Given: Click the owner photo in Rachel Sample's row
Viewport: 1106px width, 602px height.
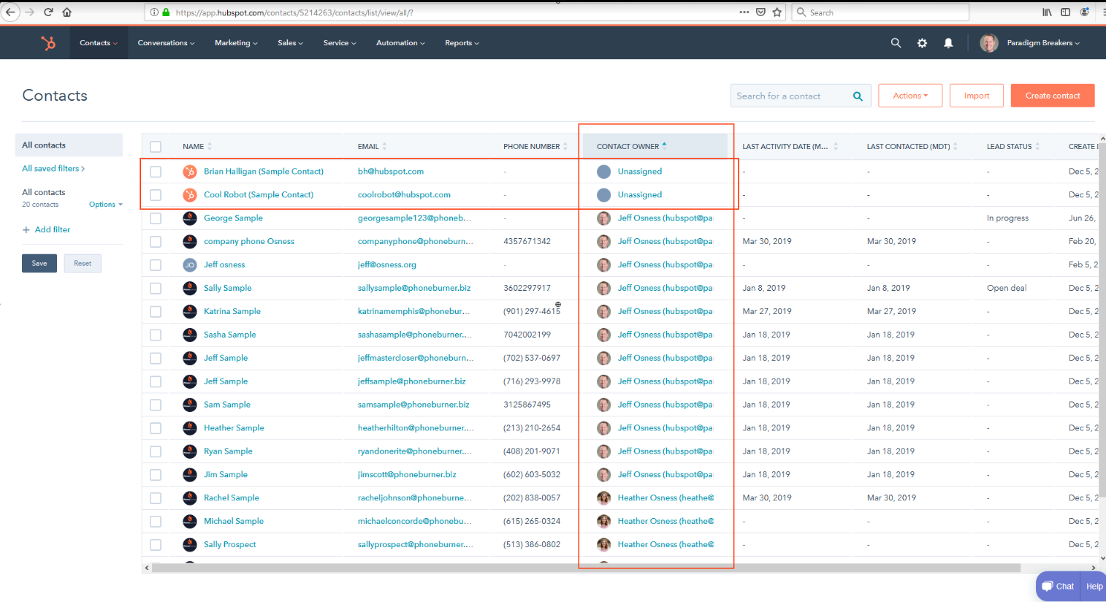Looking at the screenshot, I should point(603,498).
